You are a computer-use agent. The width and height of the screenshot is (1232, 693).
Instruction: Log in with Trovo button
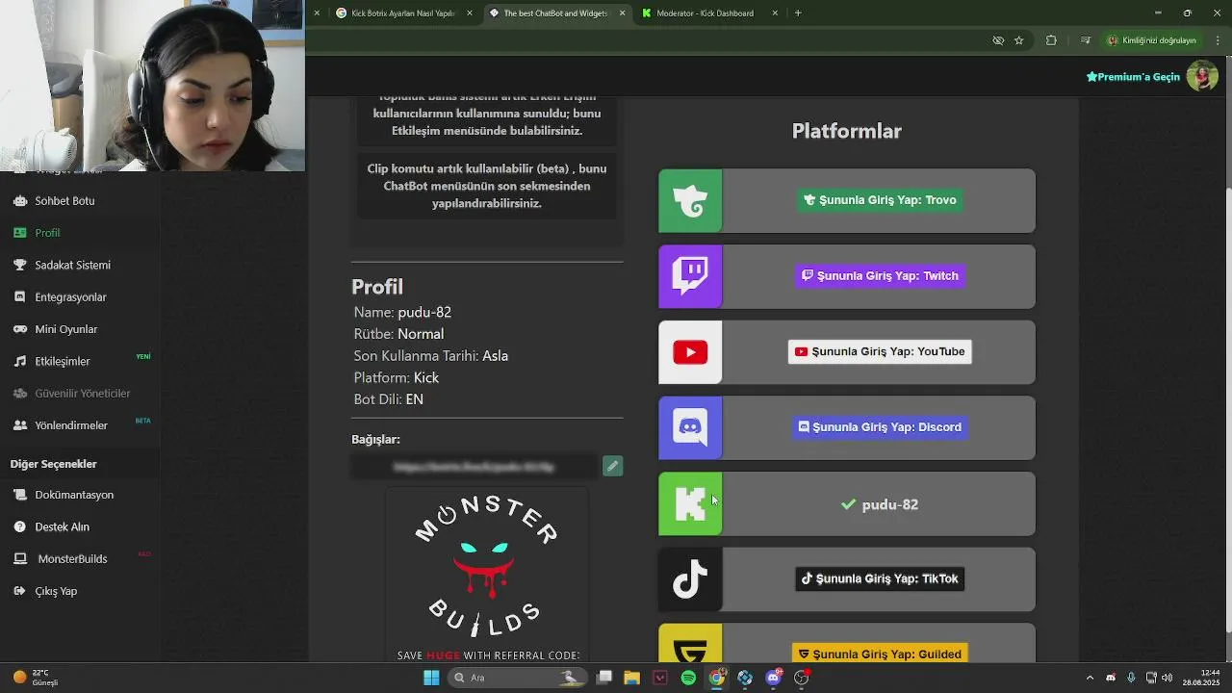[x=880, y=200]
